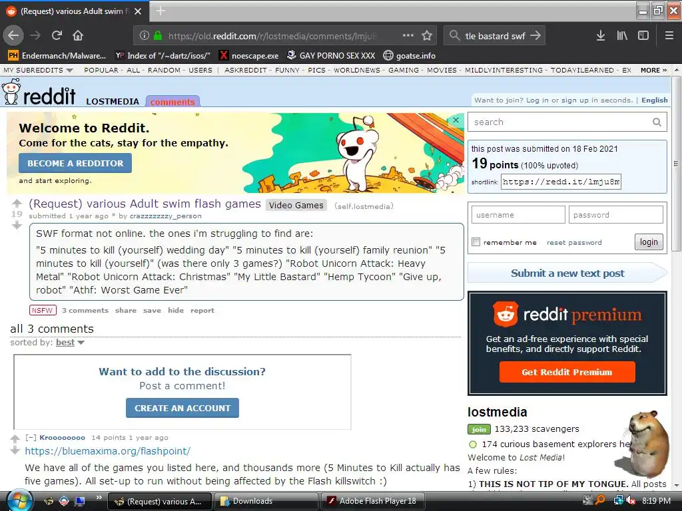Toggle the sidebar view icon
The height and width of the screenshot is (511, 682).
coord(643,36)
